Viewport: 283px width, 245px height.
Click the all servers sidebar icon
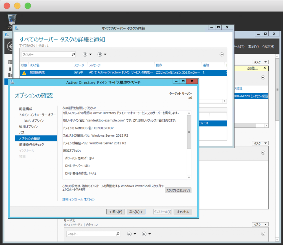point(10,75)
